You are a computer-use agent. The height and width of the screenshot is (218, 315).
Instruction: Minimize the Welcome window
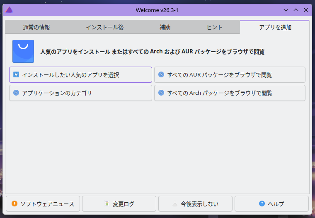pos(286,10)
